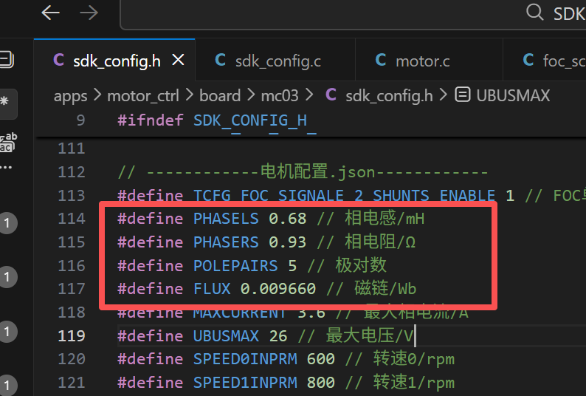Click the search magnifier icon

535,13
